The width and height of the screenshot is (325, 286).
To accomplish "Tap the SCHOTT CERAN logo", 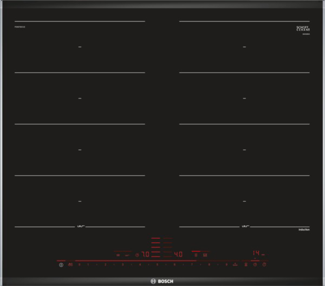I will (x=303, y=28).
